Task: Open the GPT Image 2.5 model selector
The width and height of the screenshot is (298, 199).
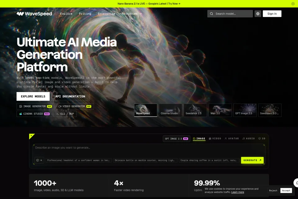Action: (x=177, y=139)
